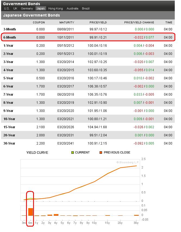Switch to the Australia tab
181x232 pixels.
[72, 8]
